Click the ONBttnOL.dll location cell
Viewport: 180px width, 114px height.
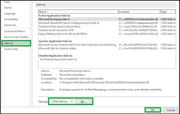click(x=138, y=27)
